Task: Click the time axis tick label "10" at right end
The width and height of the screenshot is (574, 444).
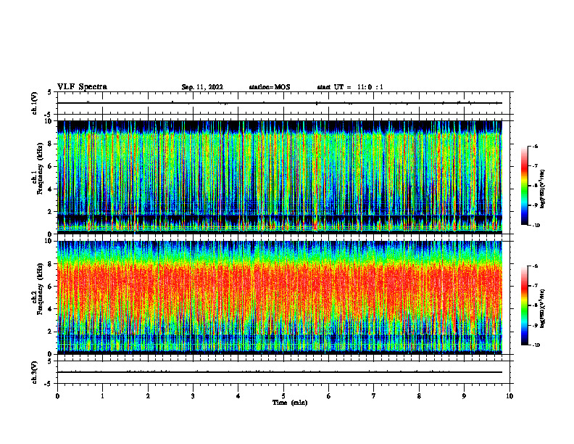Action: click(509, 396)
